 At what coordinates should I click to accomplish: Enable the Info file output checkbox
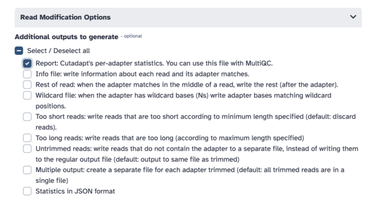click(27, 74)
